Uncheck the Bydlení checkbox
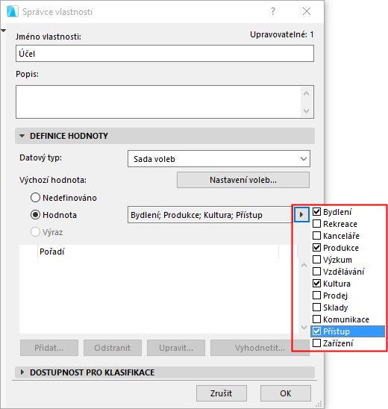 click(316, 211)
